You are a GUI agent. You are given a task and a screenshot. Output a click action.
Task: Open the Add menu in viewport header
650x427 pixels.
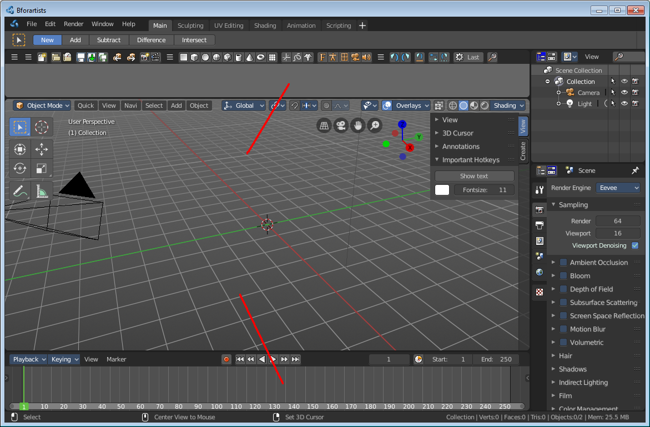176,106
